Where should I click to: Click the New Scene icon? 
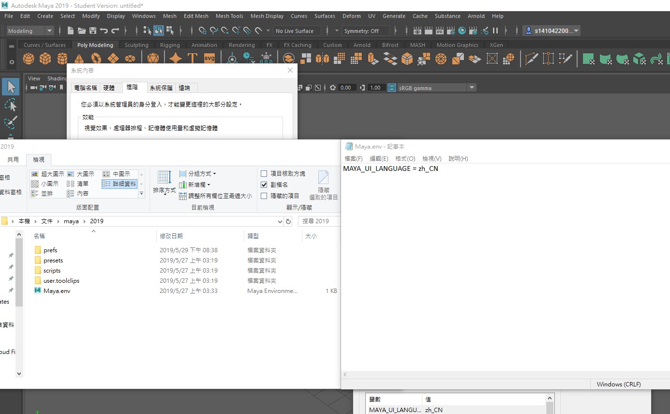coord(71,31)
